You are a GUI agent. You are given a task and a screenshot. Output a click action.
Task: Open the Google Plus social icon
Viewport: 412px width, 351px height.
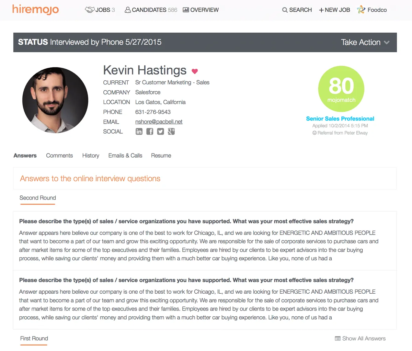pos(171,132)
